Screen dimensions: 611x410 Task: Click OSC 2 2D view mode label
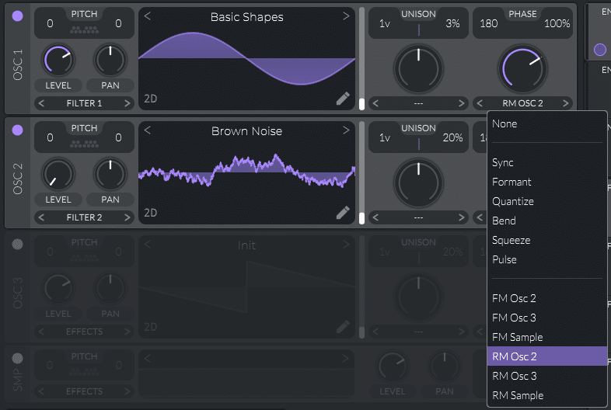150,213
